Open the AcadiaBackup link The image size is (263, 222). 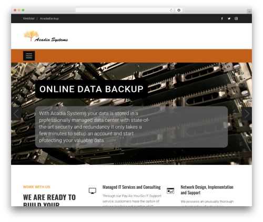[49, 18]
